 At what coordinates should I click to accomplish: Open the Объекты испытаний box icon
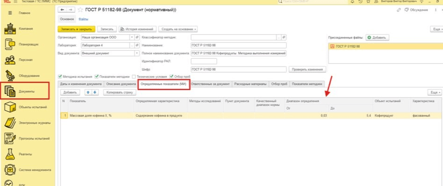click(10, 107)
